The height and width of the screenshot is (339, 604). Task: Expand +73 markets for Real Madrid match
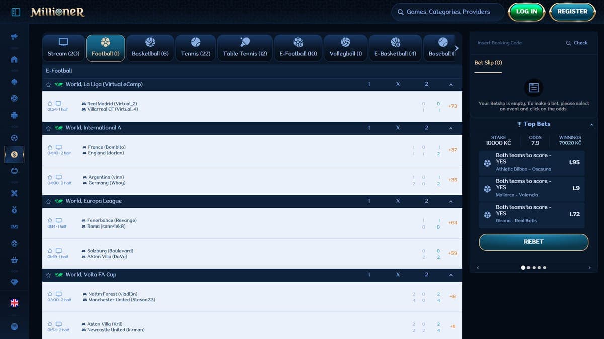coord(452,106)
